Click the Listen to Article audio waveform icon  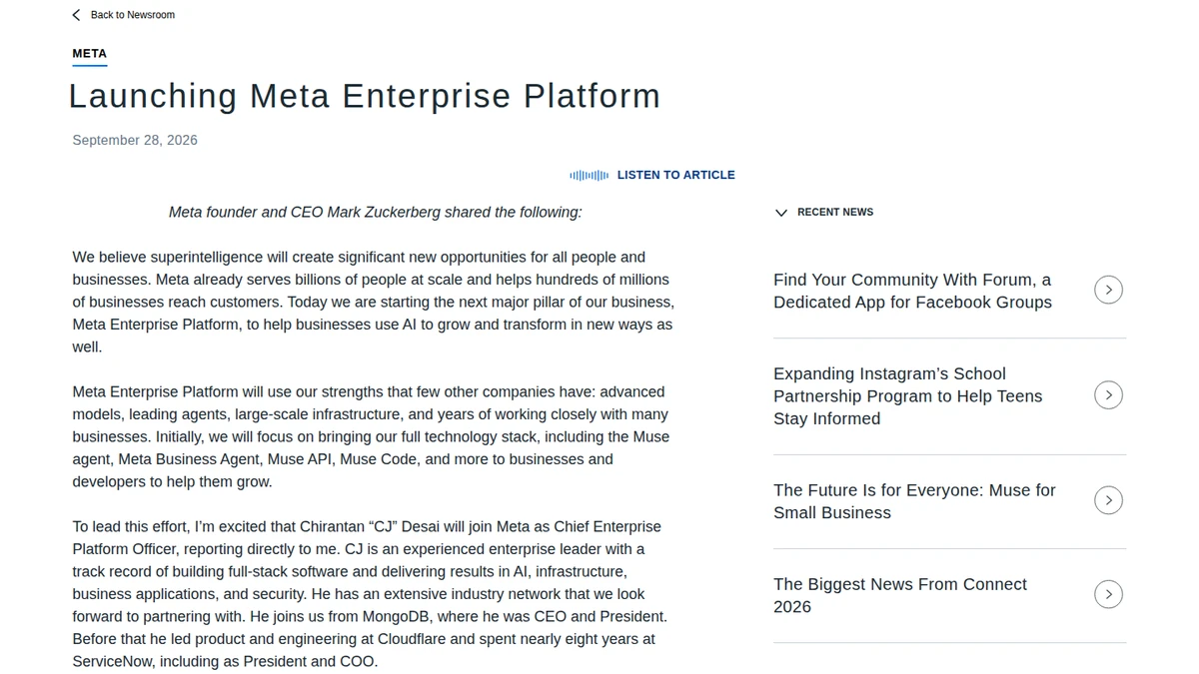click(x=589, y=175)
